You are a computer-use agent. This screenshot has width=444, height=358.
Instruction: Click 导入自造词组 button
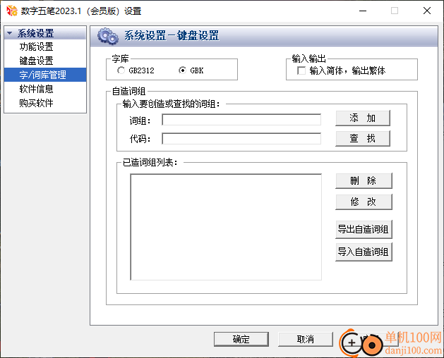click(364, 252)
